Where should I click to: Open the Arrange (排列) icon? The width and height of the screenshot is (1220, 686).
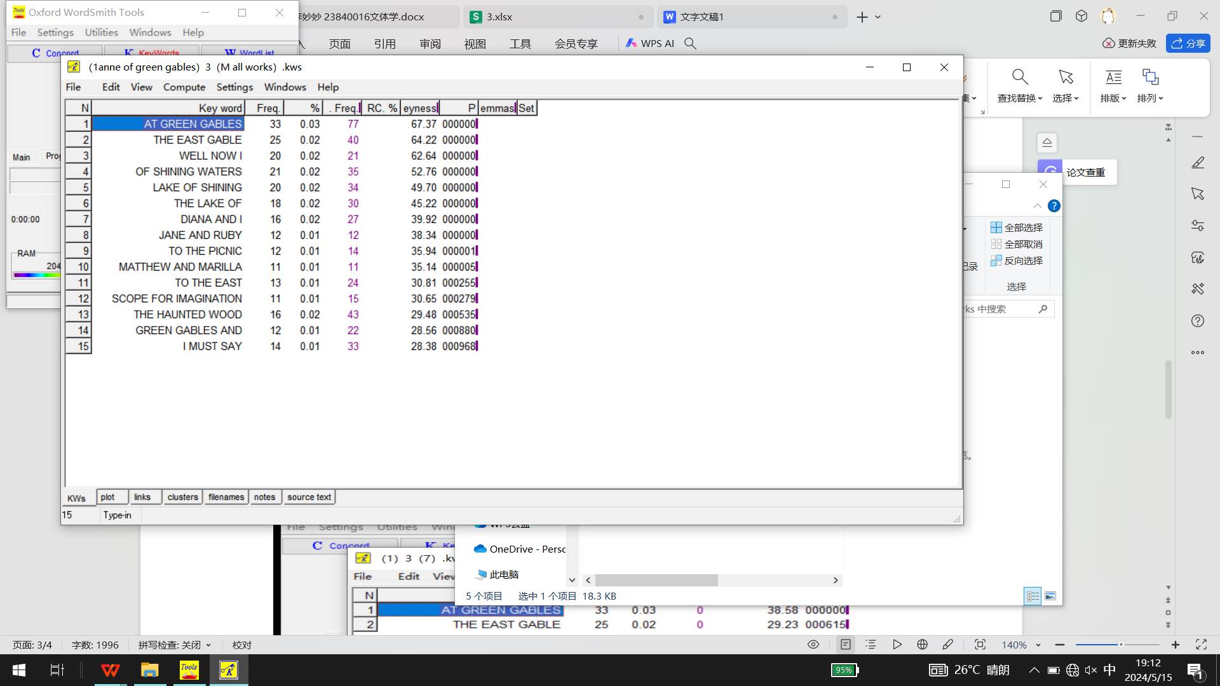pyautogui.click(x=1150, y=77)
